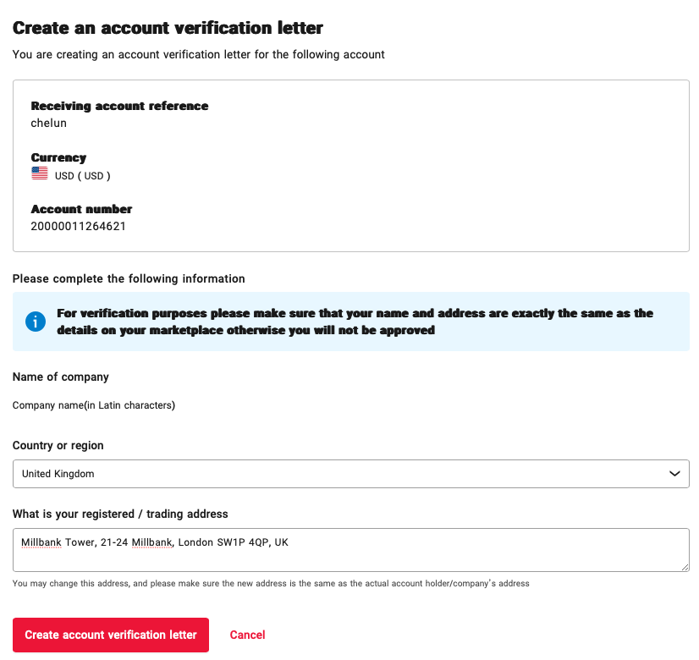Click the receiving reference value chelun
The image size is (699, 660).
[49, 123]
